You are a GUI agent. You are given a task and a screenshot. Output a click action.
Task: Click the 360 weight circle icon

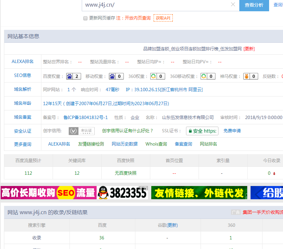pos(154,76)
